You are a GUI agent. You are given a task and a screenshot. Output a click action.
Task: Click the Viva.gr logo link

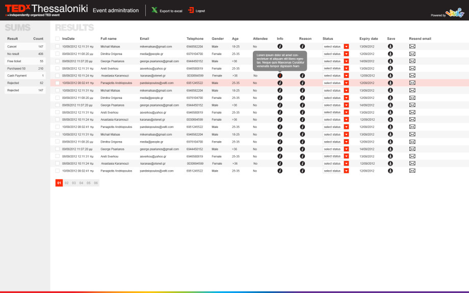click(x=455, y=13)
